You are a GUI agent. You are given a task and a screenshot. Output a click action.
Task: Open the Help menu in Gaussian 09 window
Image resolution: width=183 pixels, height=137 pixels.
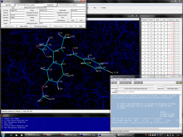point(135,80)
